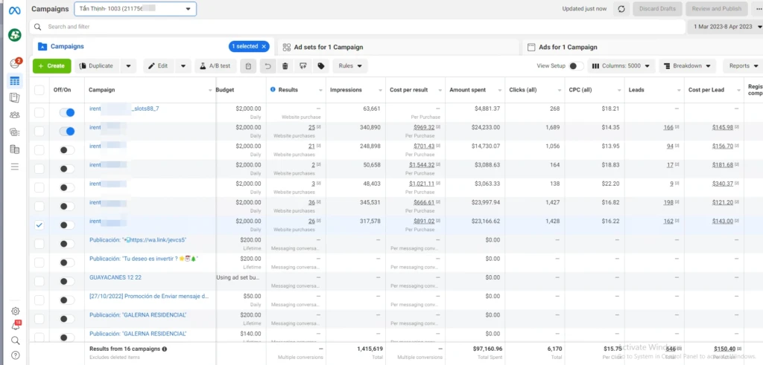763x365 pixels.
Task: Switch to Ads for 1 Campaign tab
Action: 568,47
